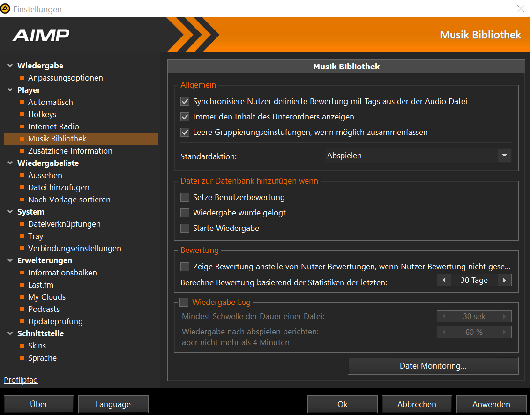
Task: Select the Wiedergabe category heading
Action: pyautogui.click(x=40, y=66)
